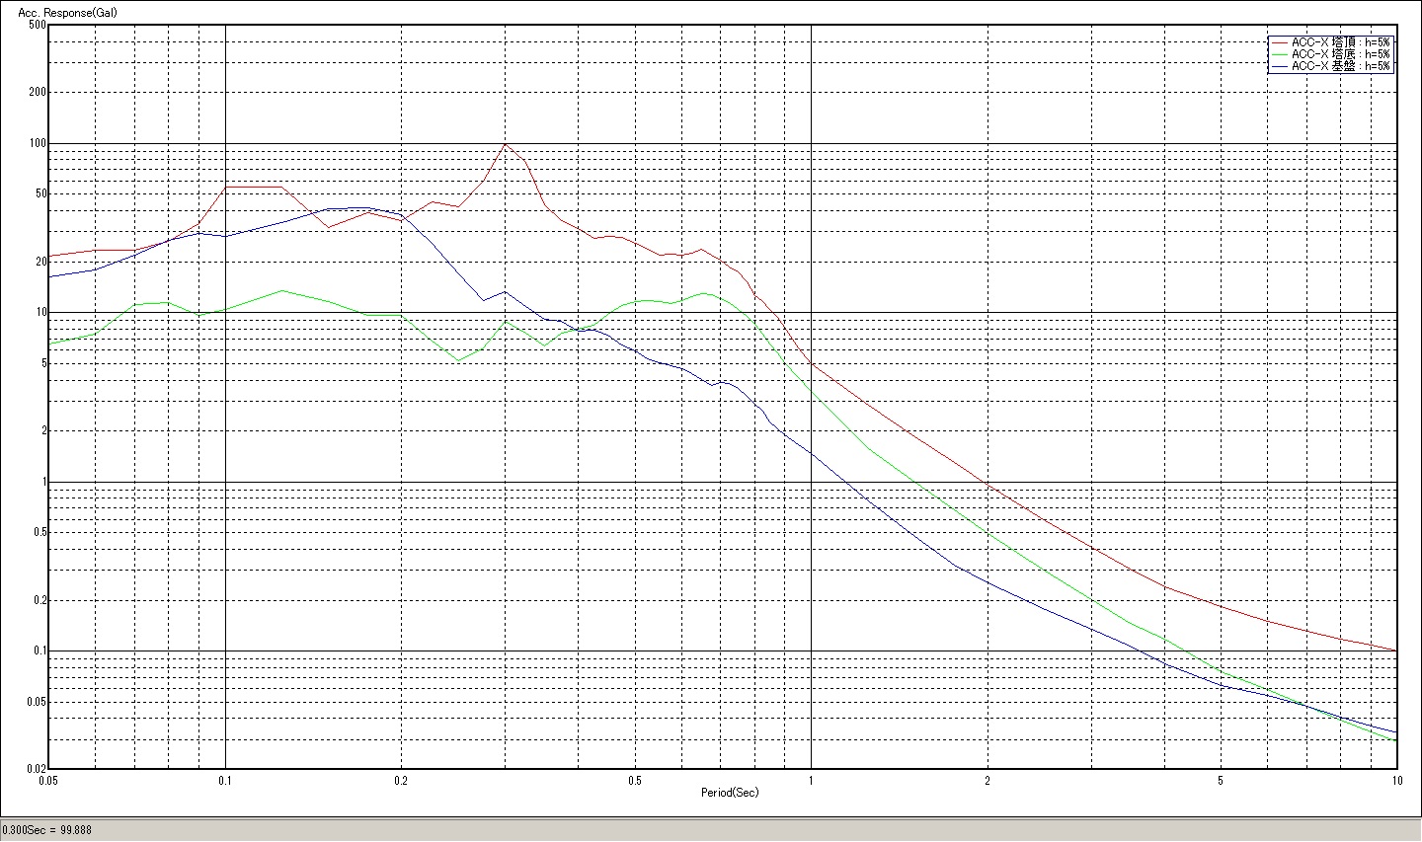Click the blue line swatch in the legend

pos(1280,66)
